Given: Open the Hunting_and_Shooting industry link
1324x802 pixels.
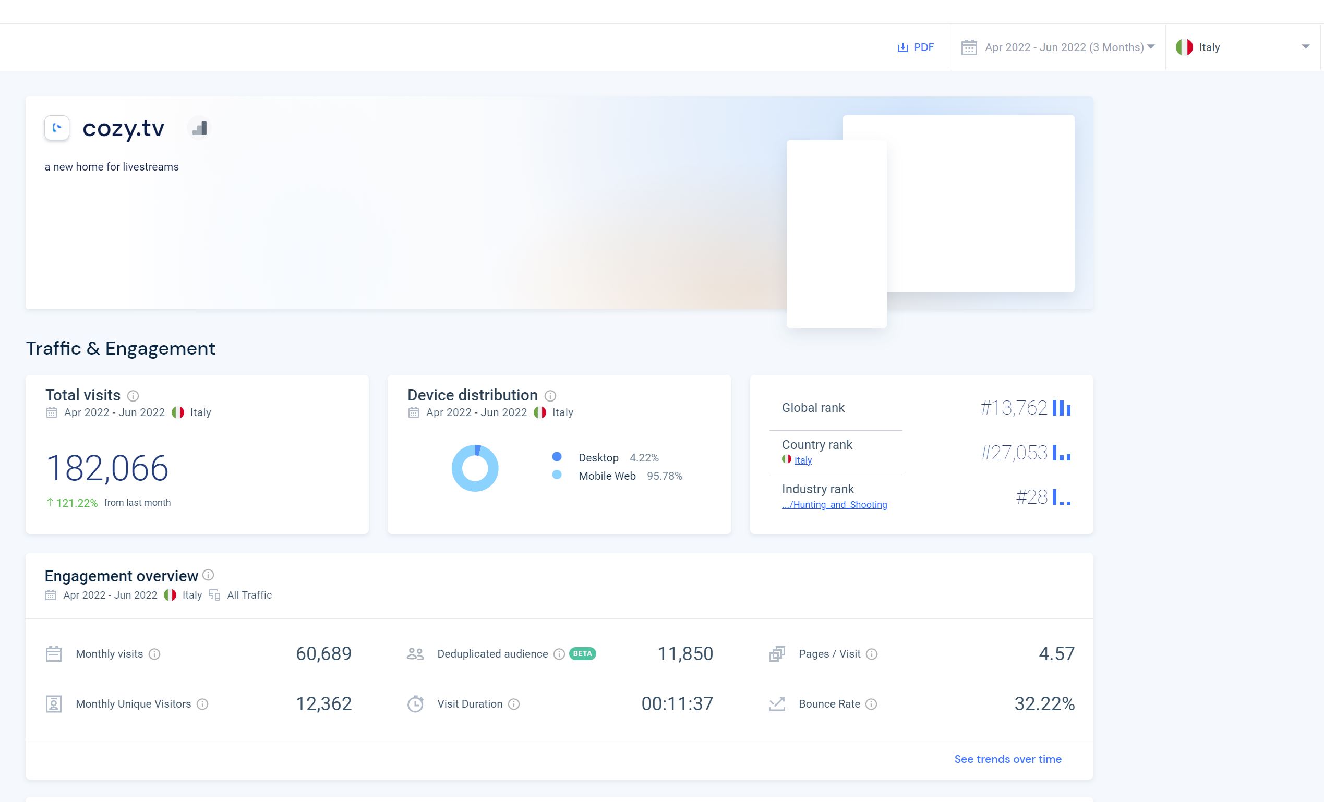Looking at the screenshot, I should click(835, 504).
